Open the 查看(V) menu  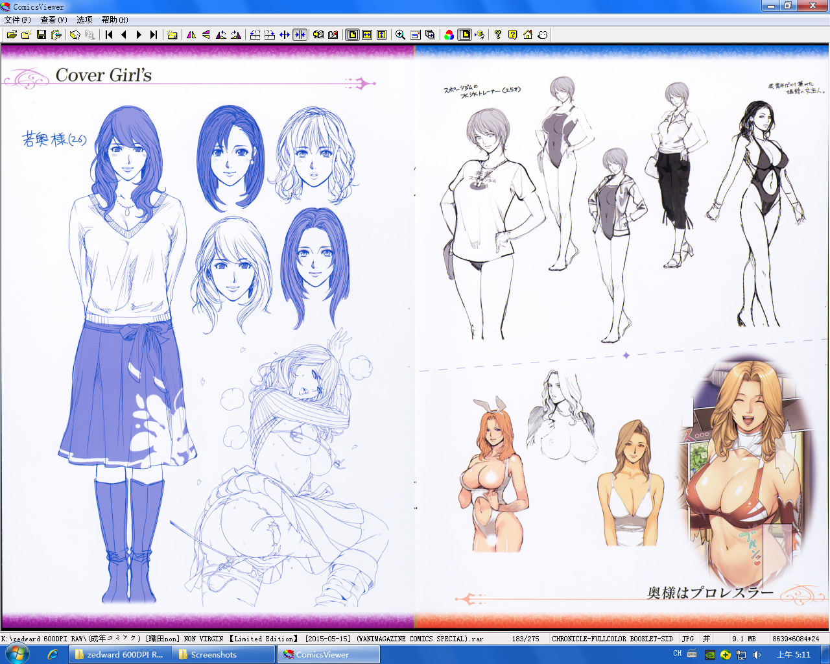pyautogui.click(x=54, y=20)
